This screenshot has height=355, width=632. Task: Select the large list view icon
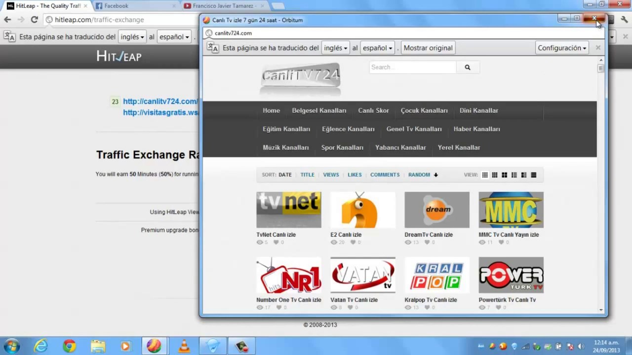(533, 175)
